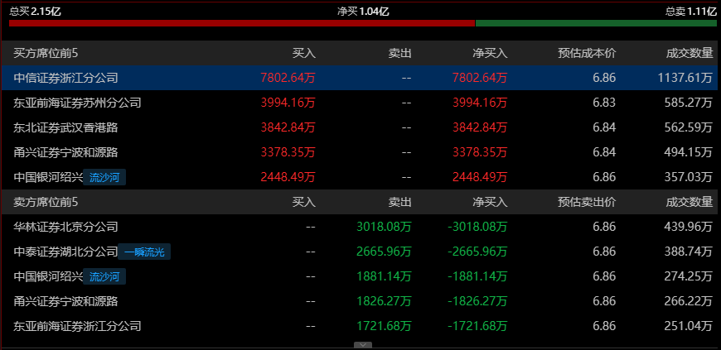Click the 流沙河 tag in seller seats
This screenshot has width=721, height=350.
pos(104,276)
